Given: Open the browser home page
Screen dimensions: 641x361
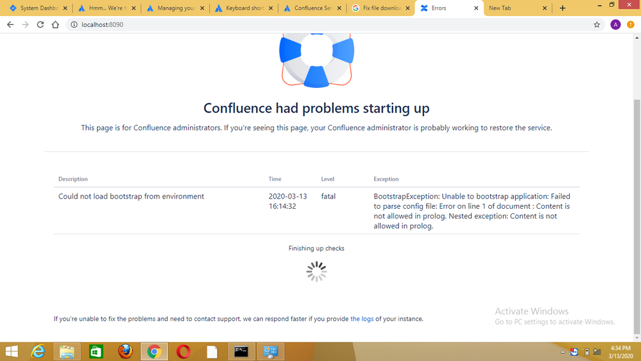Looking at the screenshot, I should pos(55,24).
